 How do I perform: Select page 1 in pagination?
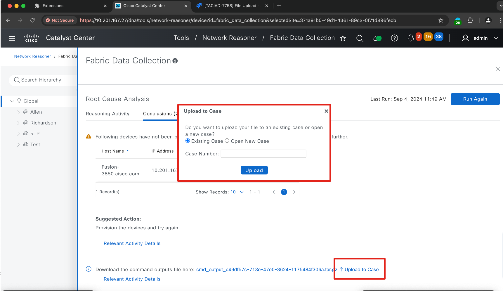pyautogui.click(x=284, y=192)
